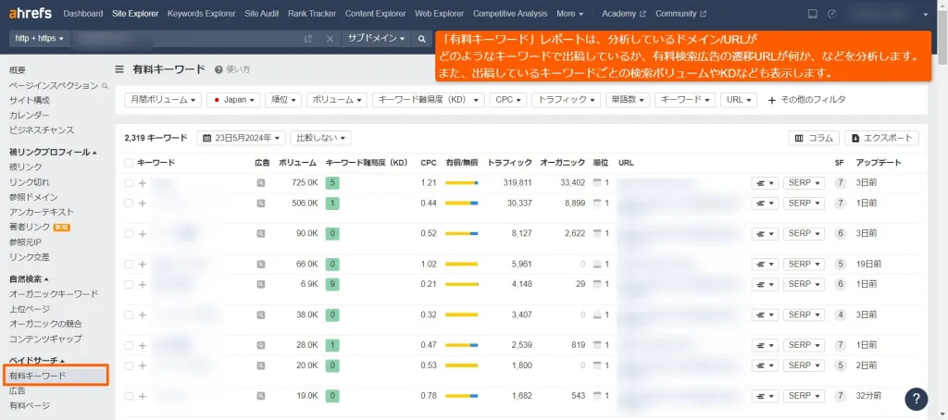The image size is (948, 420).
Task: Click the エクスポート export button
Action: point(881,139)
